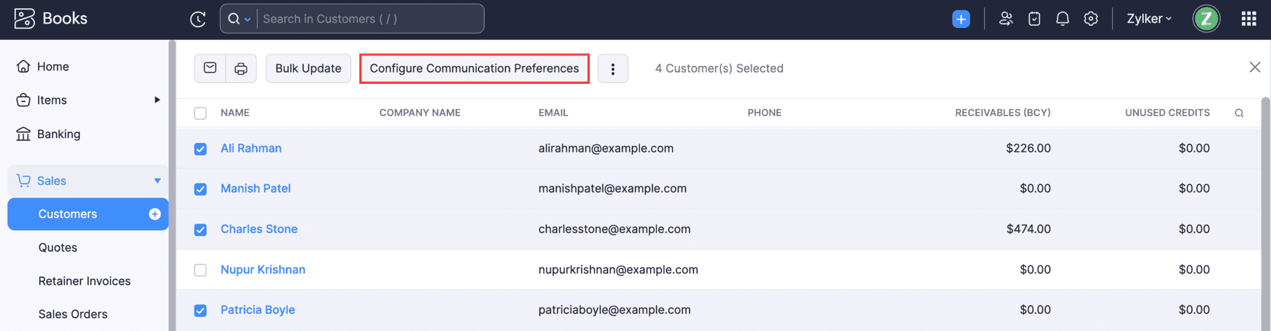Open Quotes in the Sales menu
The width and height of the screenshot is (1271, 331).
coord(58,248)
